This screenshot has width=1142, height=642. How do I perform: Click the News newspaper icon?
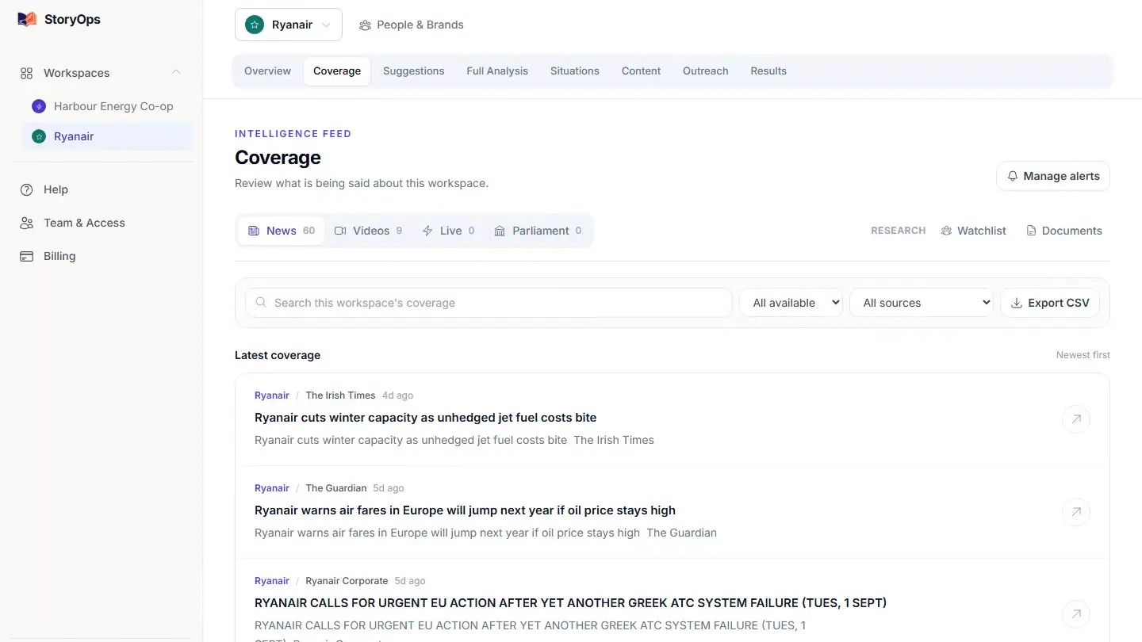(254, 231)
